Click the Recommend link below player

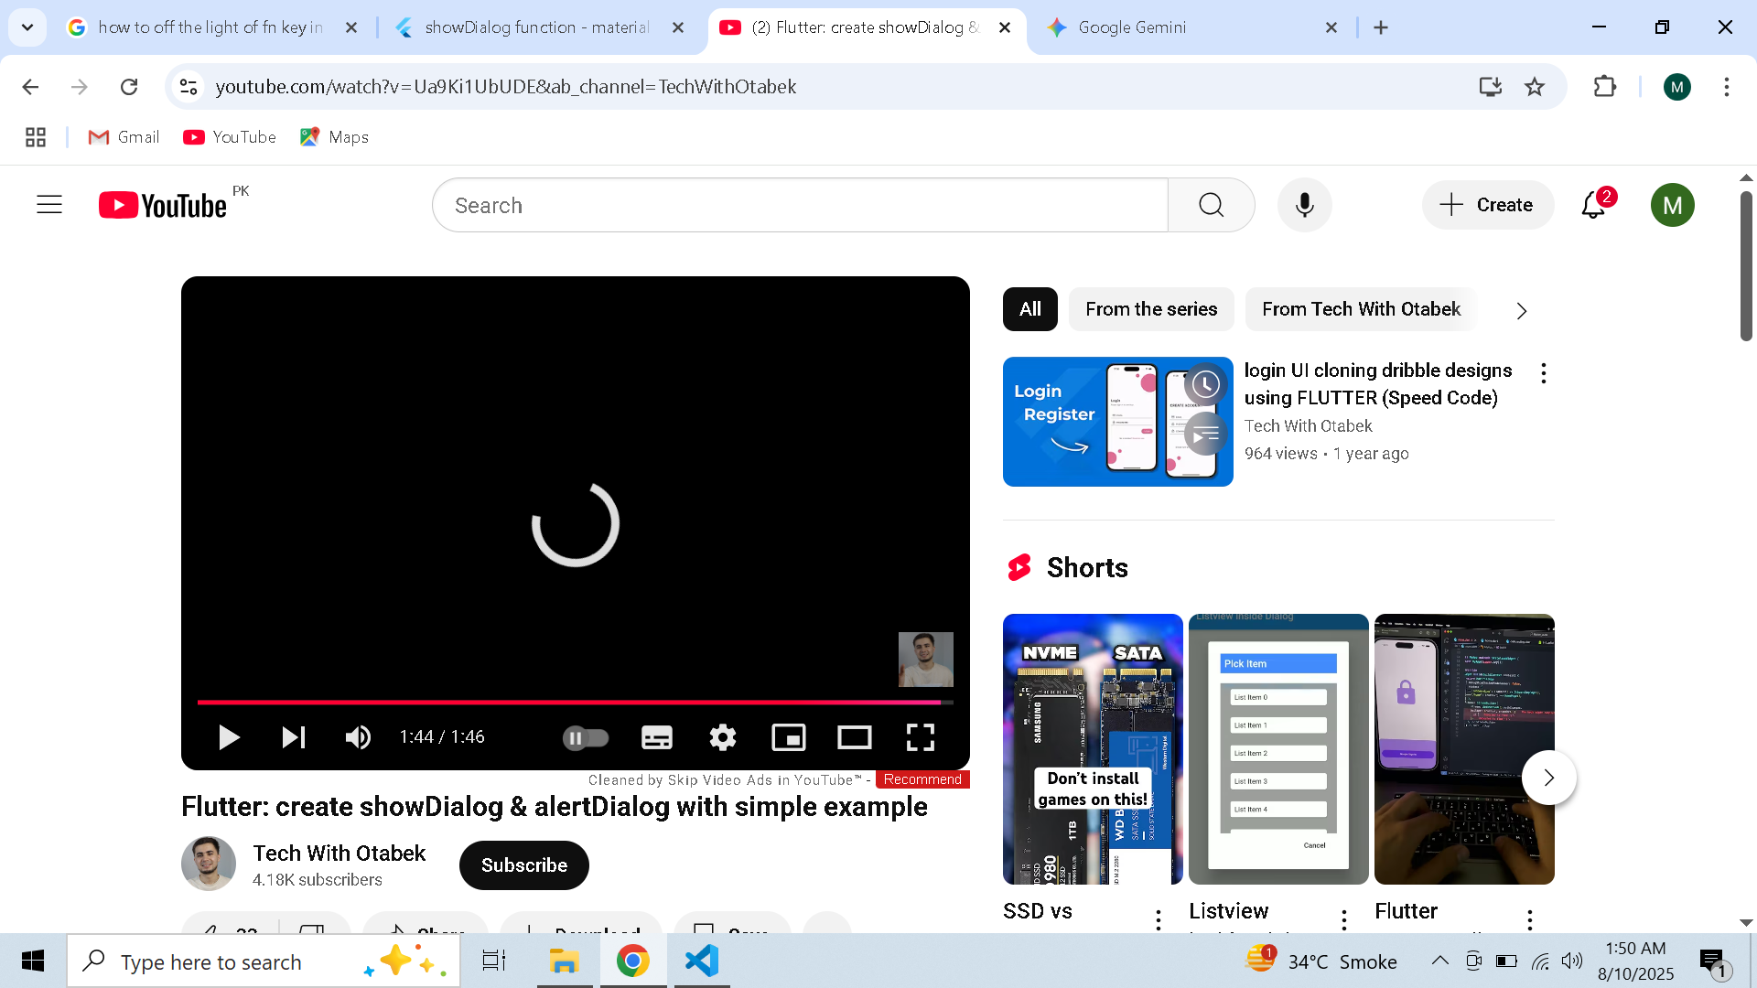coord(922,779)
